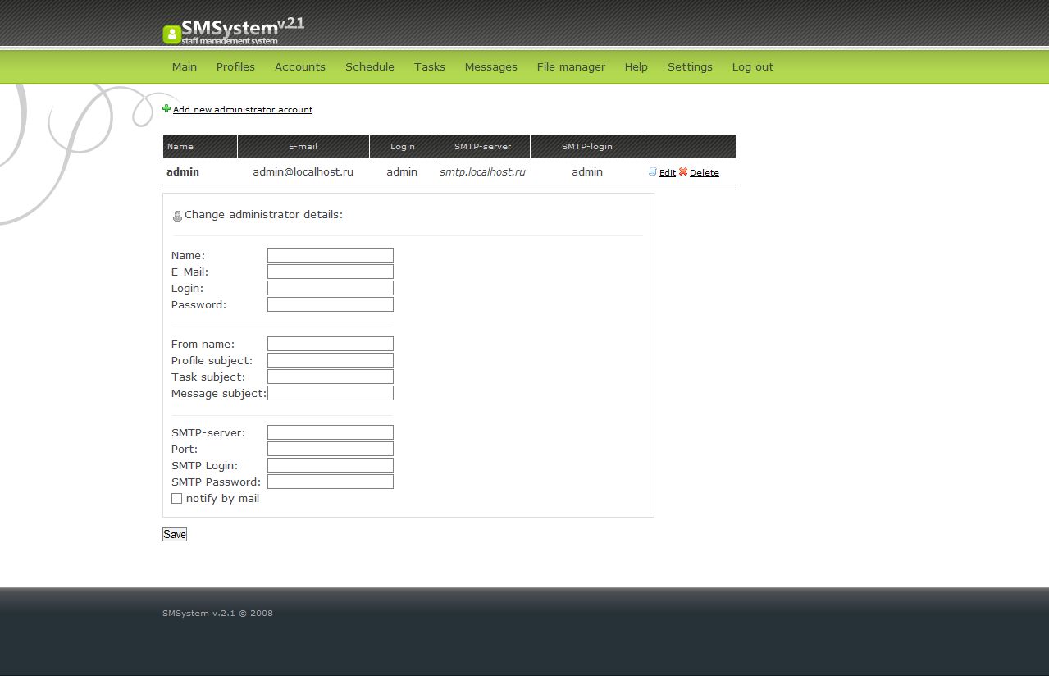Image resolution: width=1049 pixels, height=676 pixels.
Task: Click Log out in the navigation
Action: point(753,67)
